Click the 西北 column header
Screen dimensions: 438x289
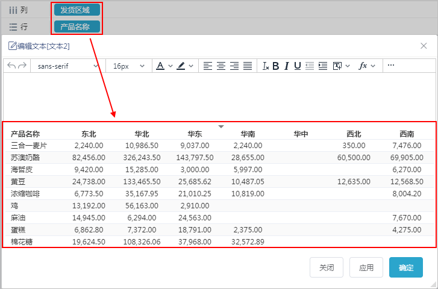pyautogui.click(x=354, y=134)
